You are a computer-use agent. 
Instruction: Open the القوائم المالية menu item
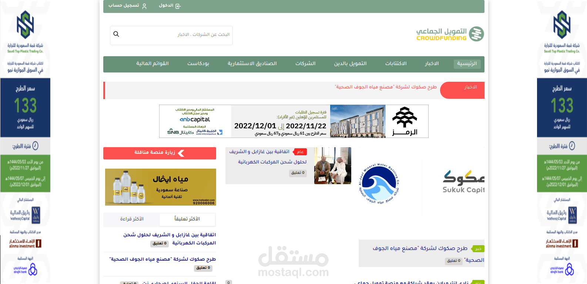point(152,64)
